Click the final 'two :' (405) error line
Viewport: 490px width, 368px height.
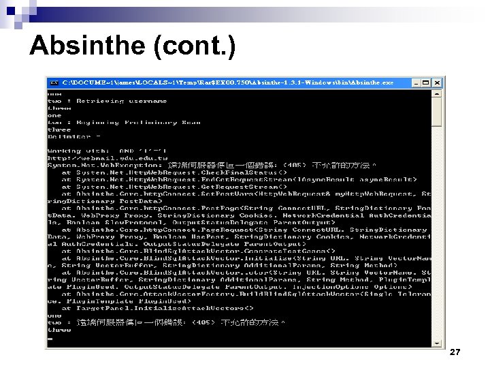tap(166, 322)
